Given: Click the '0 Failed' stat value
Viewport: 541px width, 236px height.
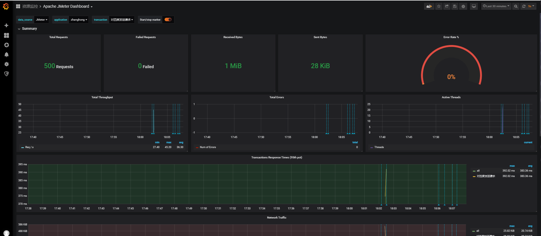Looking at the screenshot, I should (146, 66).
